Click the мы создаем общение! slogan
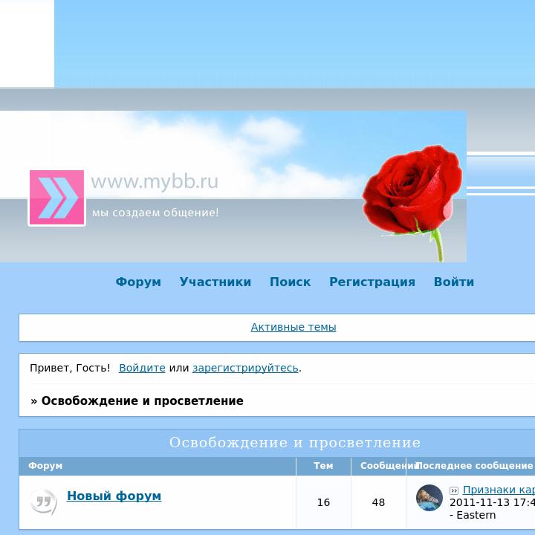Viewport: 535px width, 535px height. pyautogui.click(x=155, y=213)
